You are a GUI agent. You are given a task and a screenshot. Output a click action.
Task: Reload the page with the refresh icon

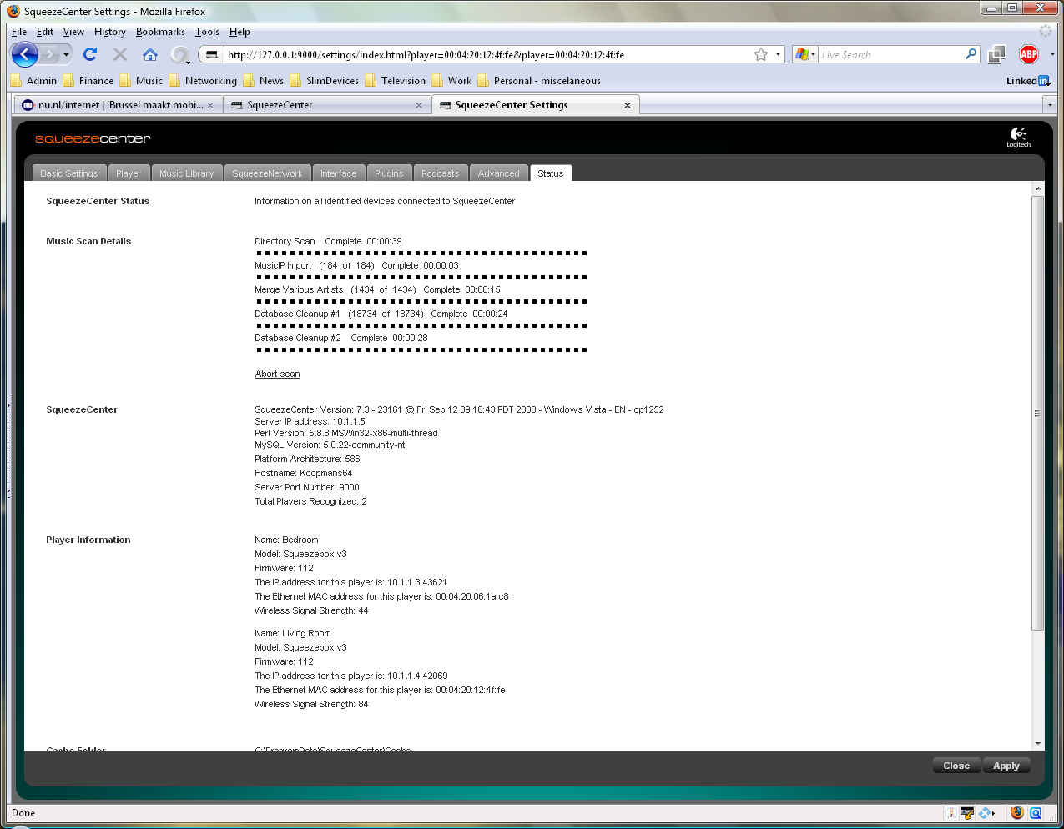(x=90, y=55)
